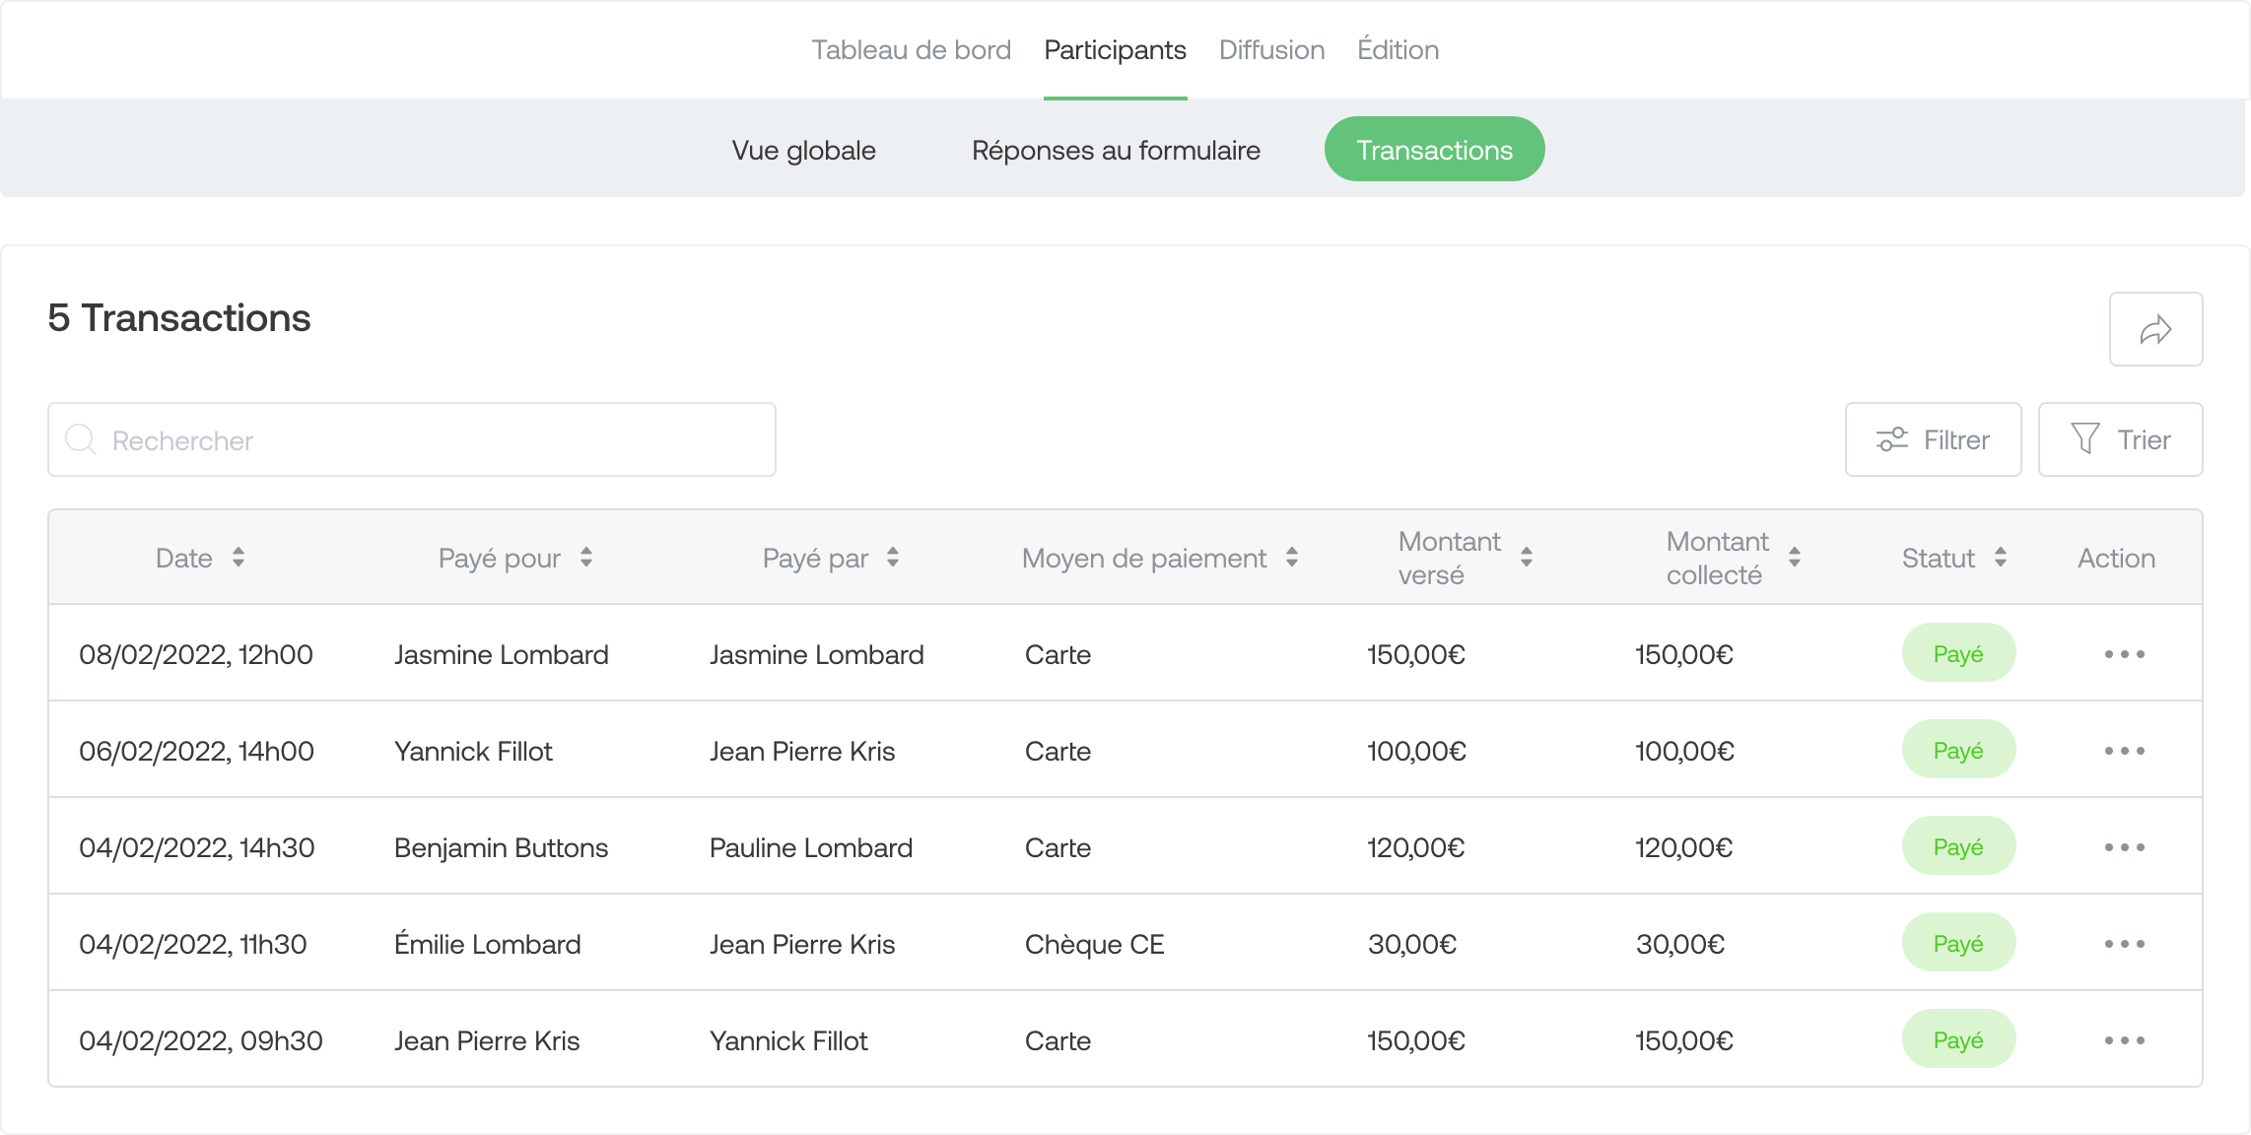The image size is (2251, 1135).
Task: Sort by Payé pour column arrows
Action: coord(586,558)
